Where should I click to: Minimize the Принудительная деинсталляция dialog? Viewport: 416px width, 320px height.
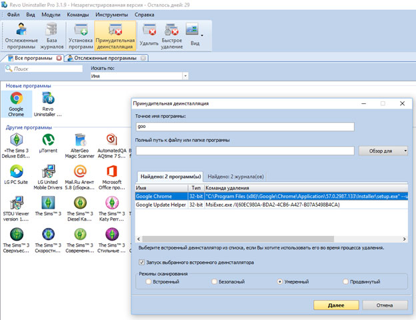point(364,103)
